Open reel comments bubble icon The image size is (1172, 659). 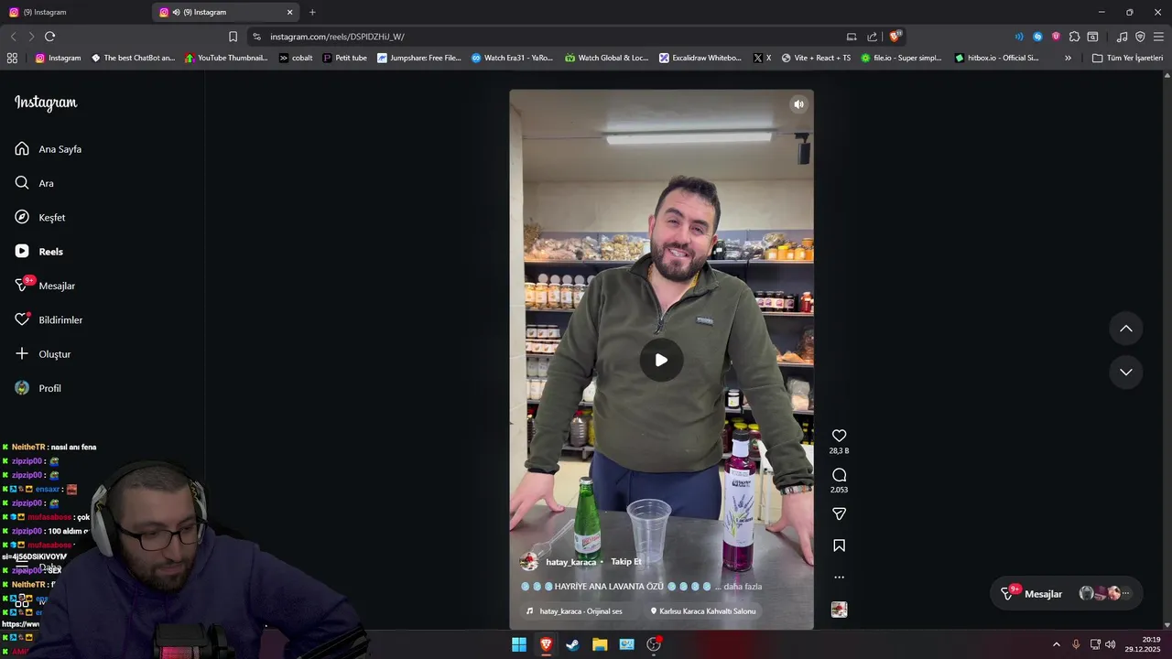click(839, 475)
